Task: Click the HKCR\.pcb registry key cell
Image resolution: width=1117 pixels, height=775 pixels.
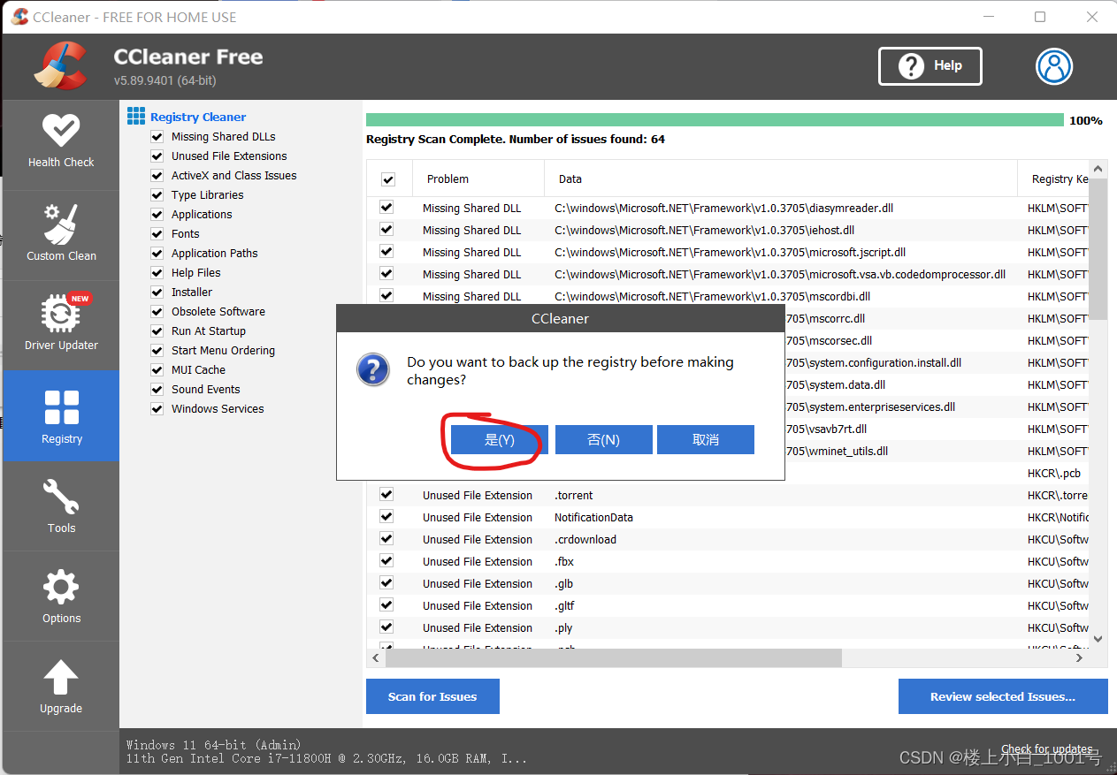Action: tap(1054, 473)
